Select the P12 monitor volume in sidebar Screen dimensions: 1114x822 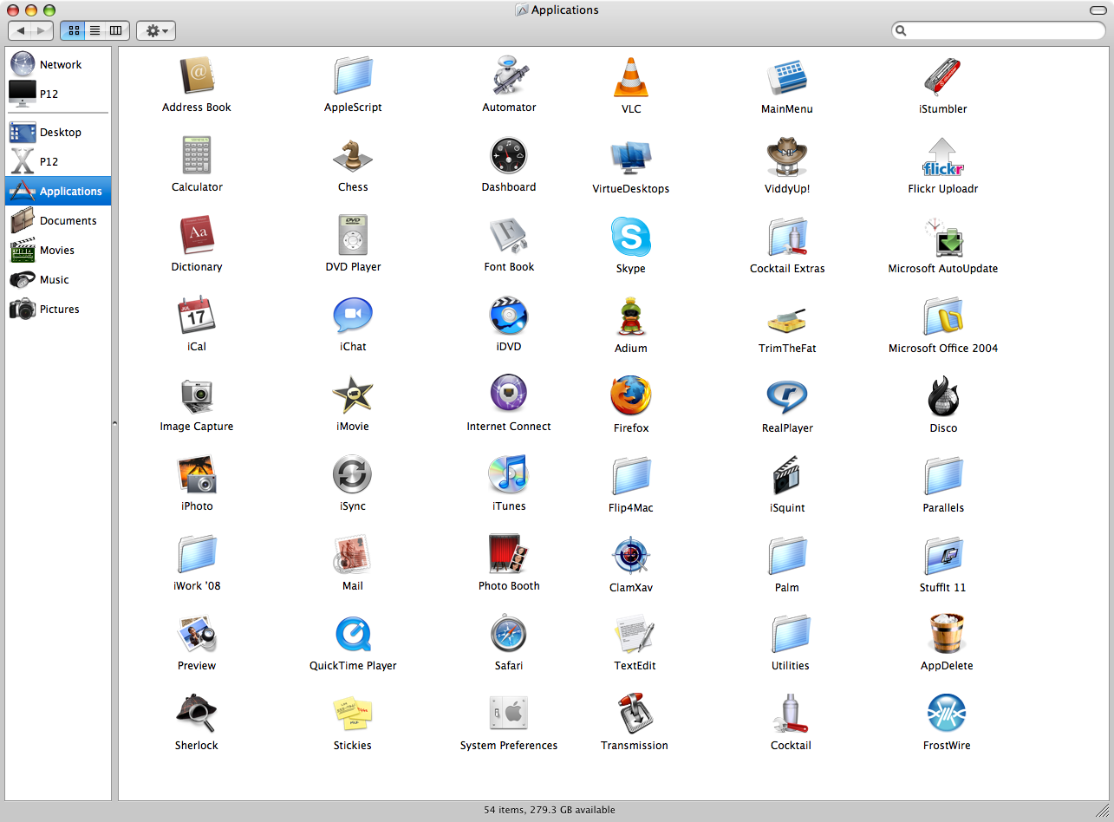(58, 94)
